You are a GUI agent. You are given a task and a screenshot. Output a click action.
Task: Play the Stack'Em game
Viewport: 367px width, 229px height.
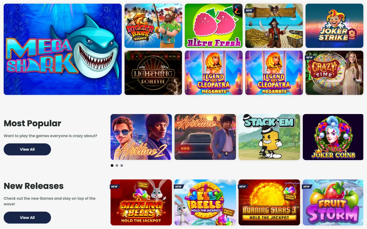pos(269,137)
